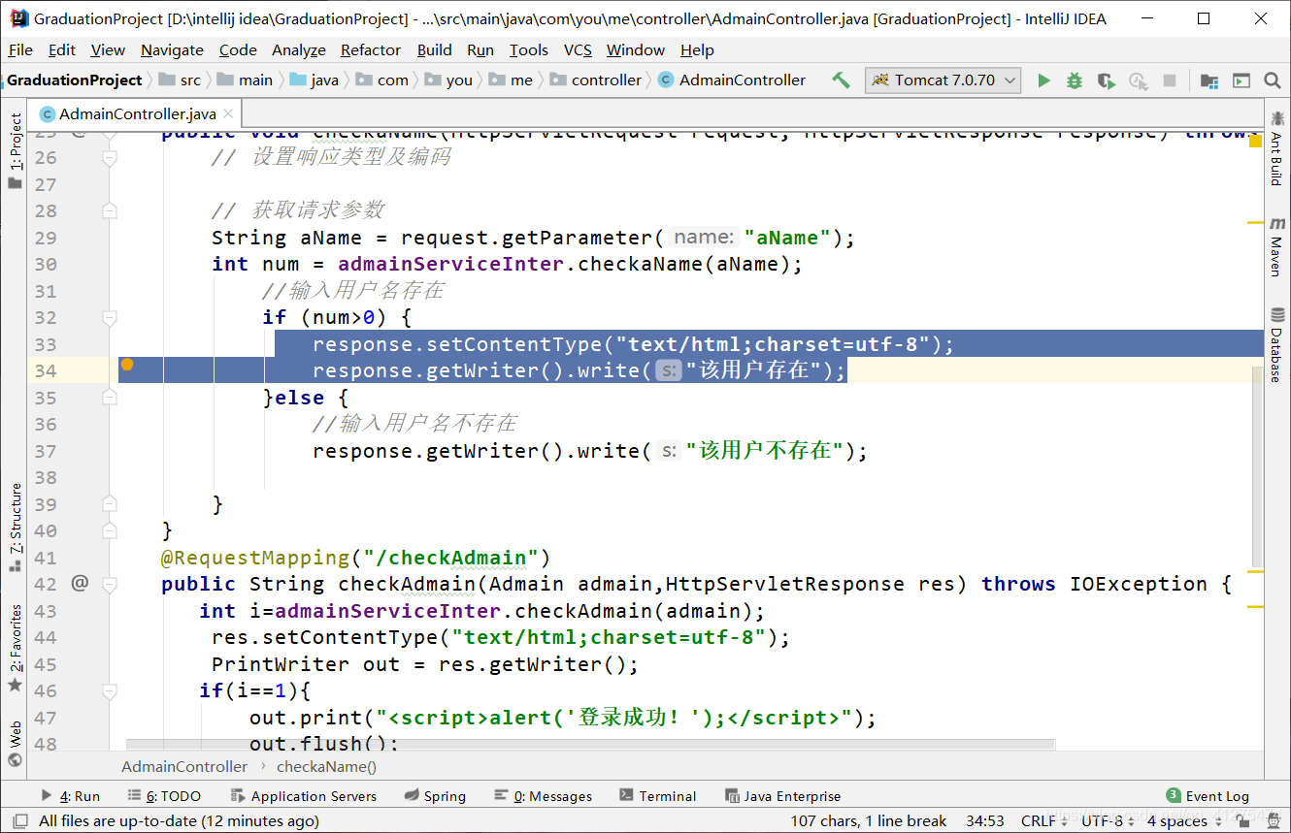
Task: Collapse the fold marker at line 28
Action: point(110,210)
